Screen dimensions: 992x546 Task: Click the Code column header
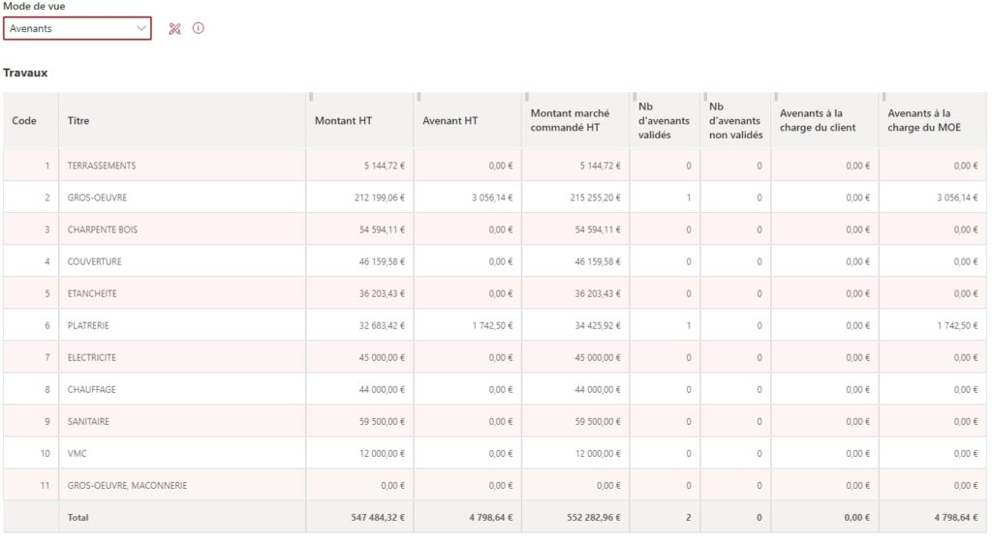tap(24, 121)
